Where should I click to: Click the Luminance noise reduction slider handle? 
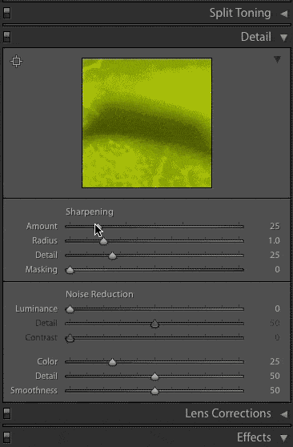tap(70, 309)
